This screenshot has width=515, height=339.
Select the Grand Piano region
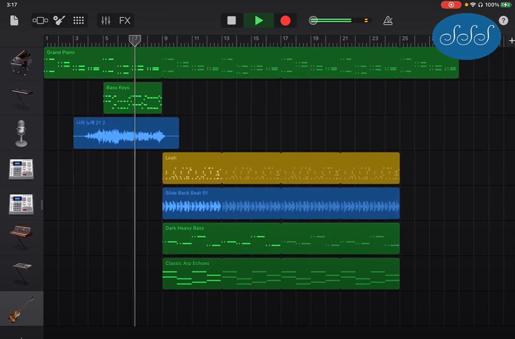pyautogui.click(x=251, y=63)
